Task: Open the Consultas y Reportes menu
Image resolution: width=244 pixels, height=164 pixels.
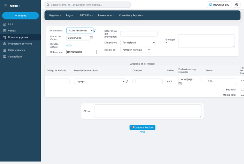Action: 132,15
